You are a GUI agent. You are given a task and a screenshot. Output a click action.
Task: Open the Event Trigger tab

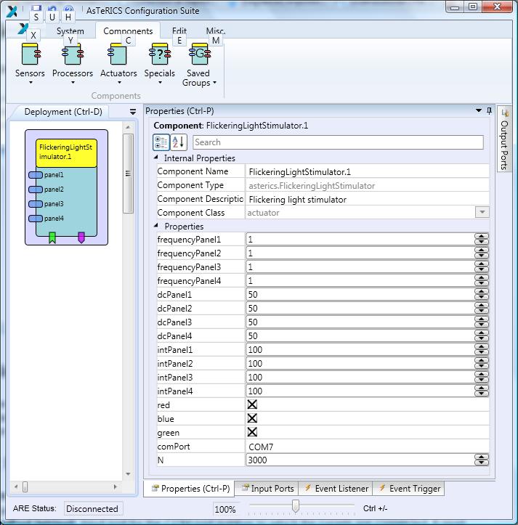(x=409, y=489)
